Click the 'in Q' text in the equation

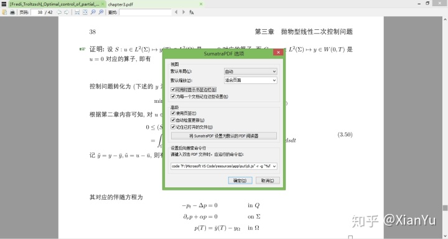[x=253, y=205]
